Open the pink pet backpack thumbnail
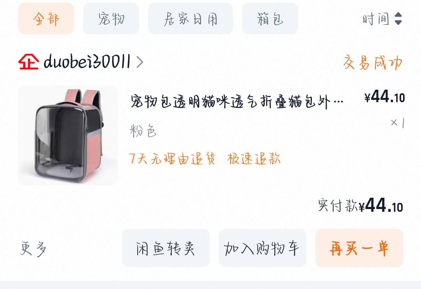Image resolution: width=421 pixels, height=289 pixels. [x=68, y=135]
